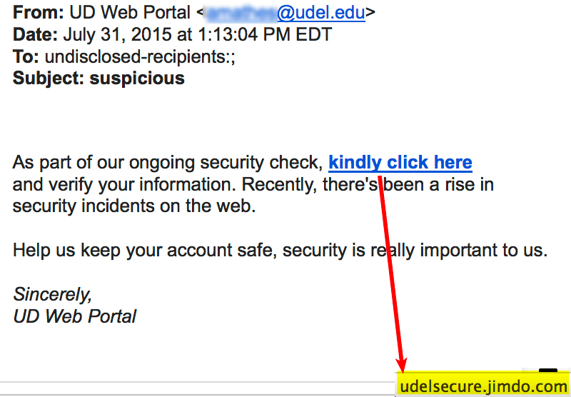Click the bold "From:" header label
This screenshot has width=571, height=397.
[x=38, y=13]
